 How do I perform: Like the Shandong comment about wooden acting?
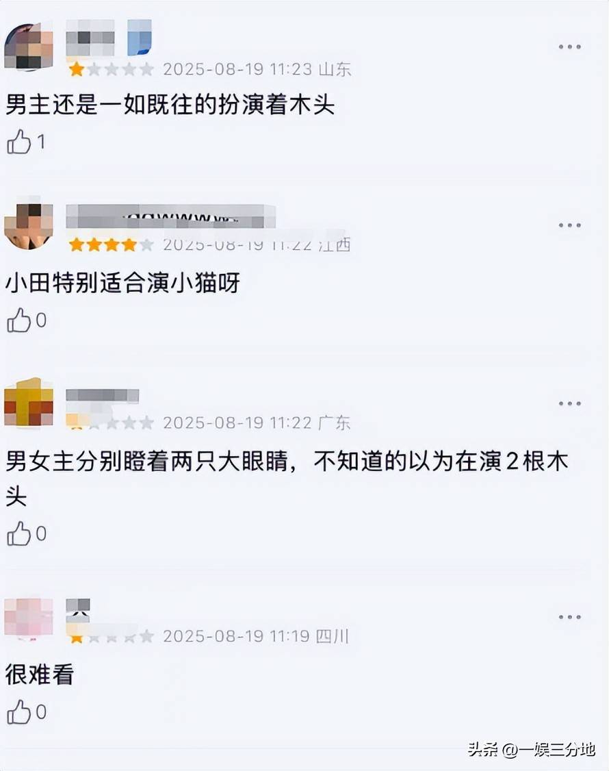click(18, 142)
